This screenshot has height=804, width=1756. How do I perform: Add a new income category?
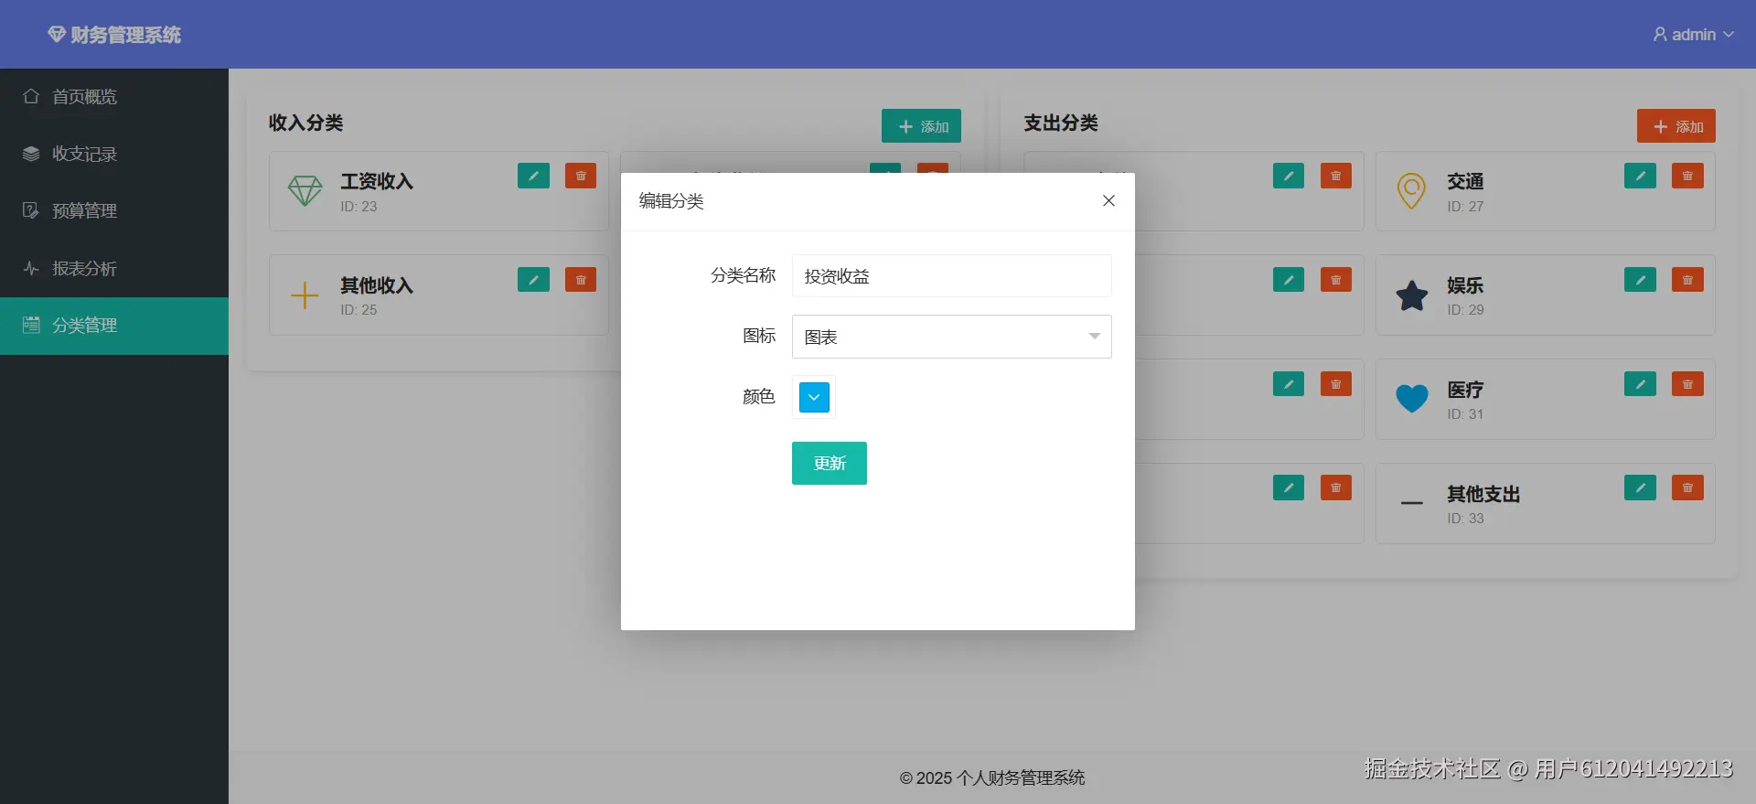(x=921, y=126)
